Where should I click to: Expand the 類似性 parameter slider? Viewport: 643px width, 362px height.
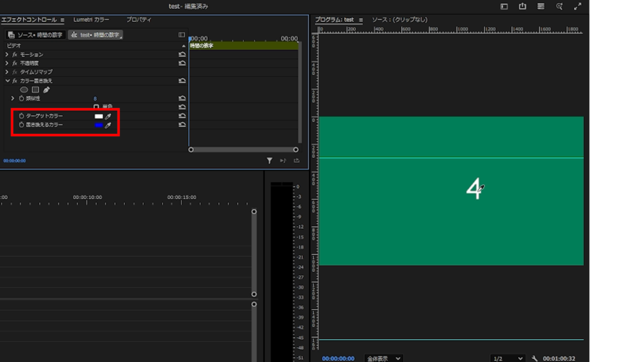click(13, 99)
